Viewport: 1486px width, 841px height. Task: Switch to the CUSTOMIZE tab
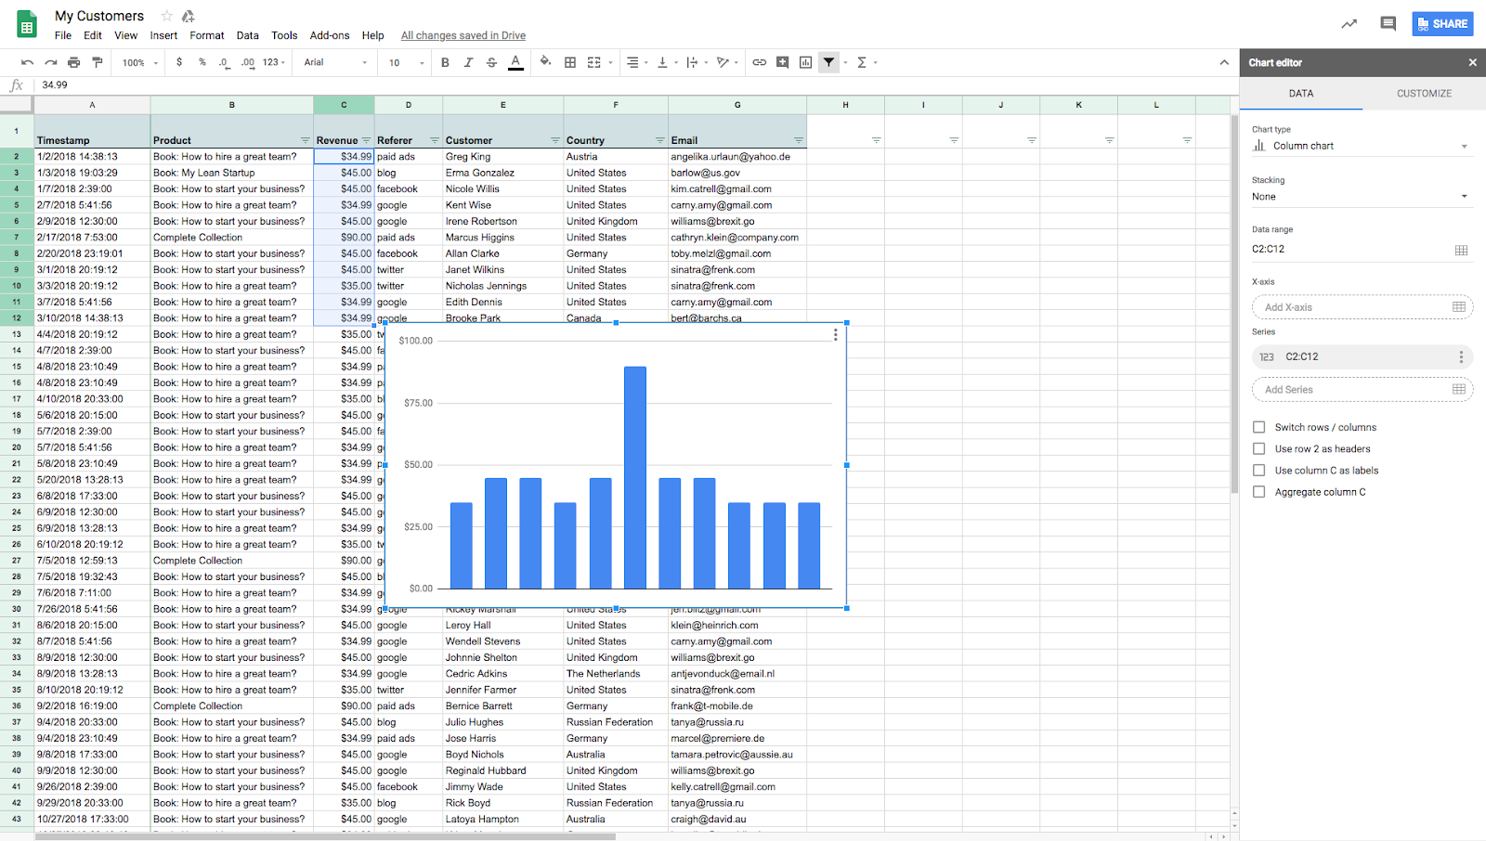1424,94
